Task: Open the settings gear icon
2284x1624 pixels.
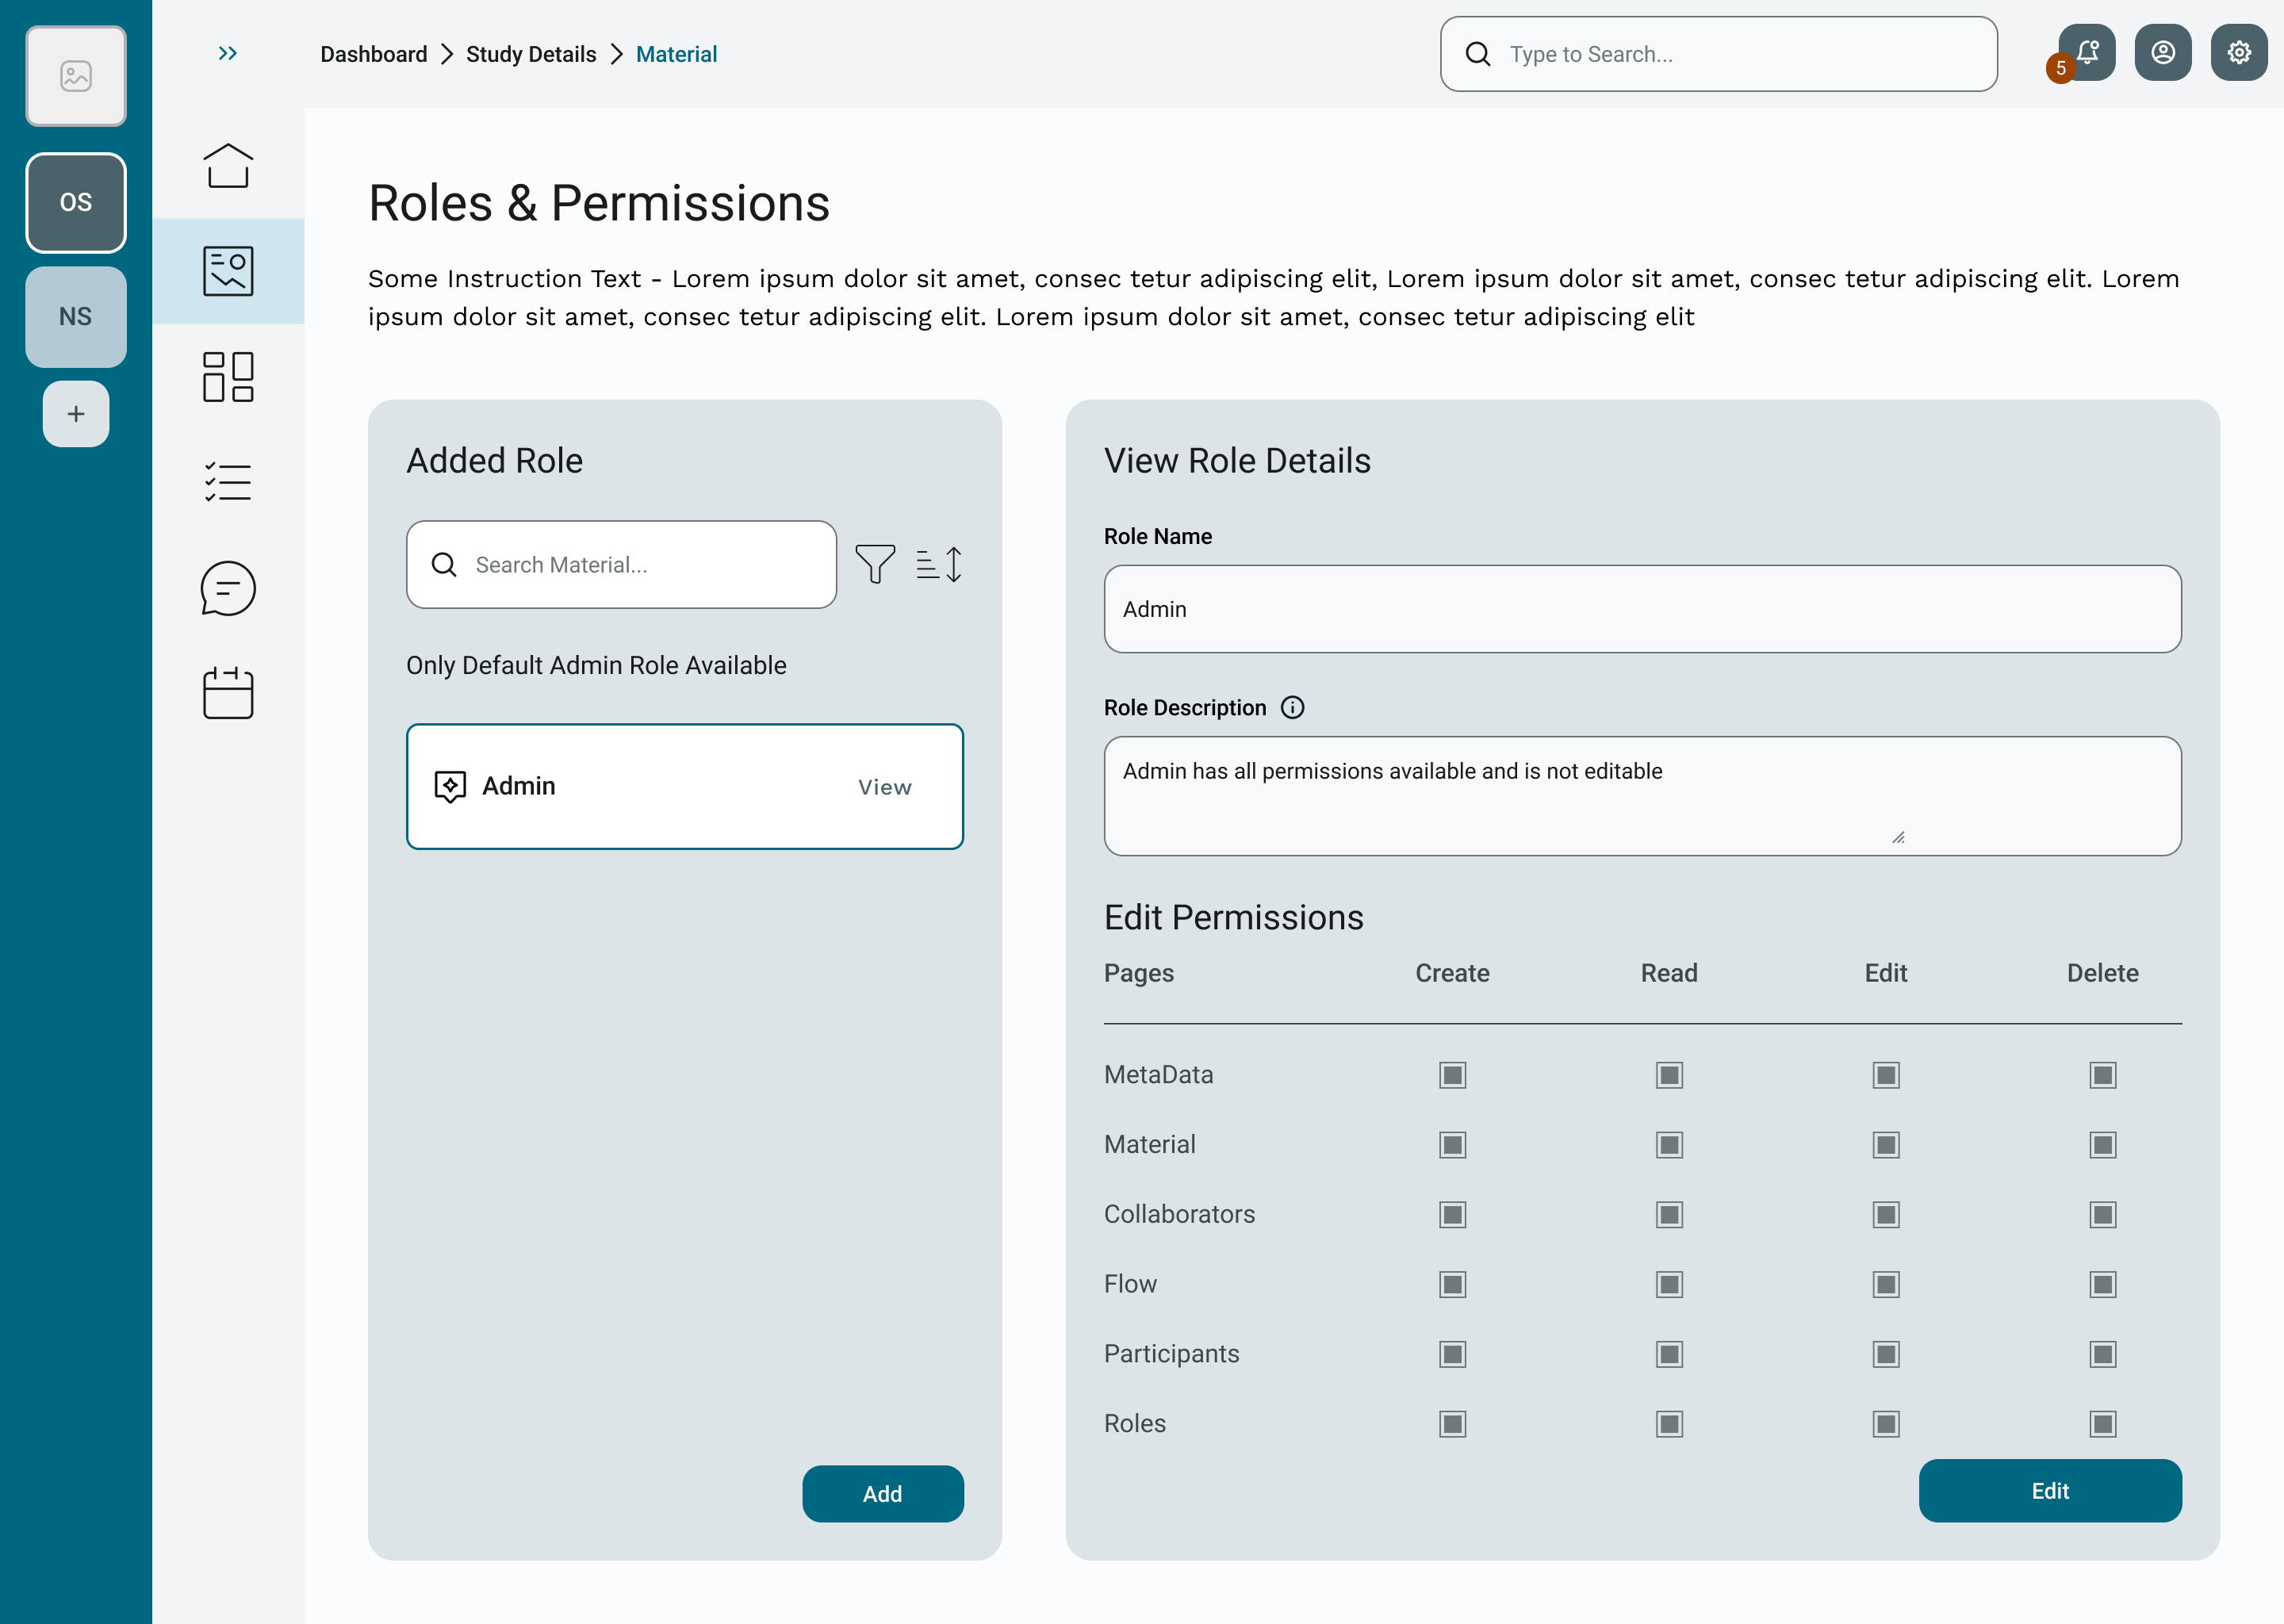Action: pos(2239,53)
